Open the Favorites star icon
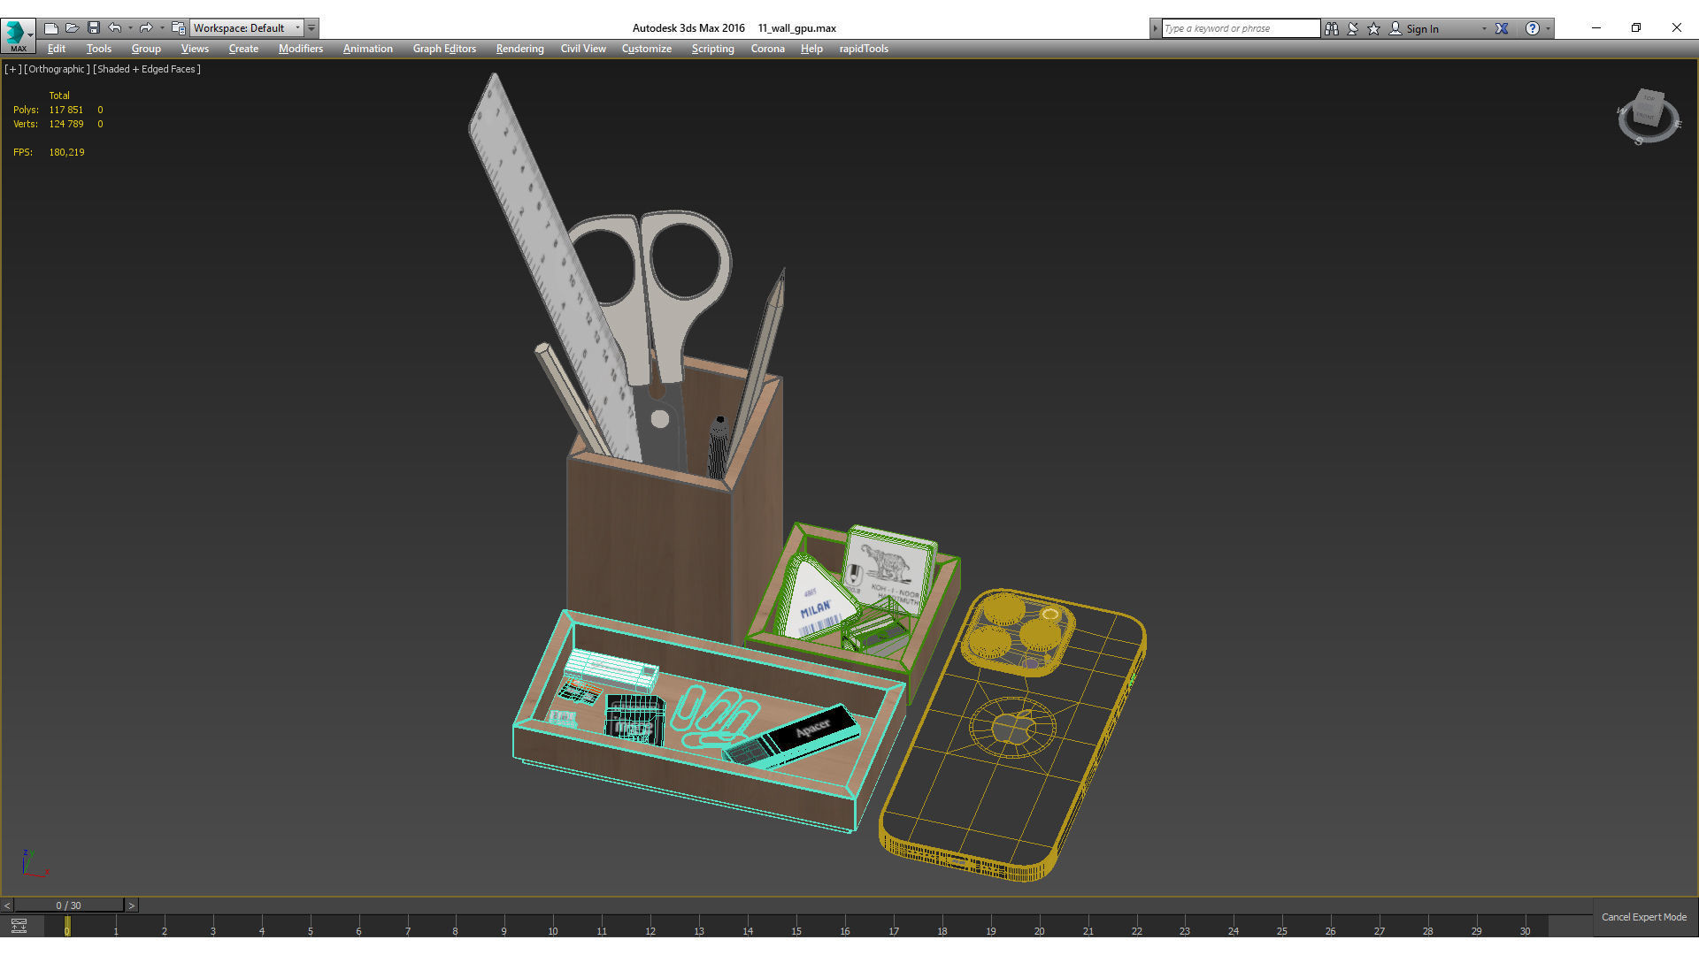 [x=1374, y=28]
